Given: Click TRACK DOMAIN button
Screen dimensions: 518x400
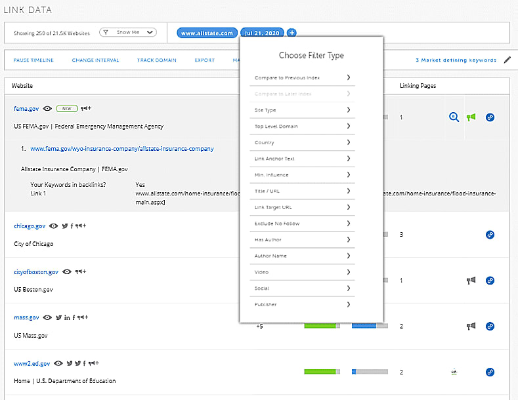Looking at the screenshot, I should 157,60.
